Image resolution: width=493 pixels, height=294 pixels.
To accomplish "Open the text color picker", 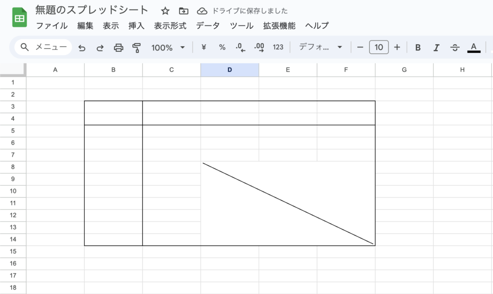I will 474,48.
